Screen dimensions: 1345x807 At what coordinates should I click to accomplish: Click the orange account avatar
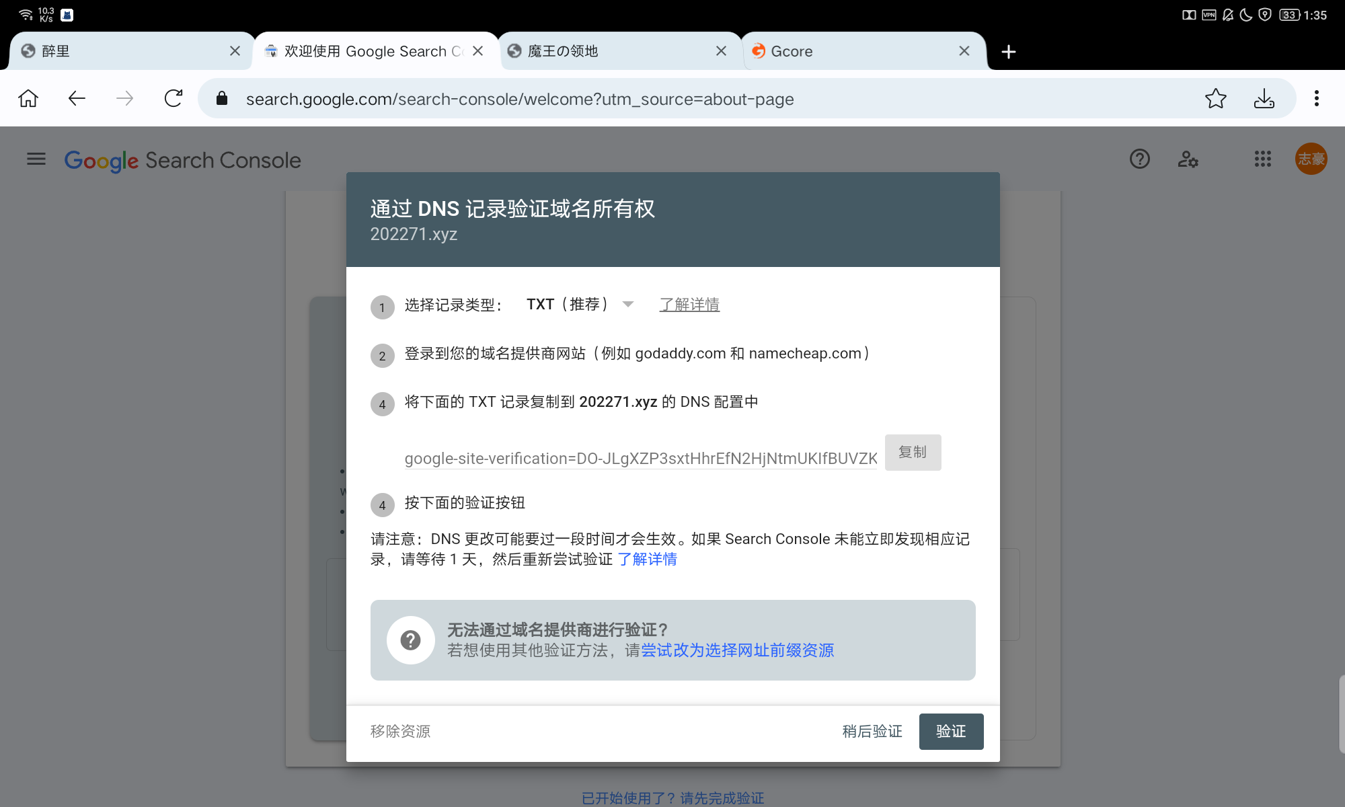[x=1311, y=159]
